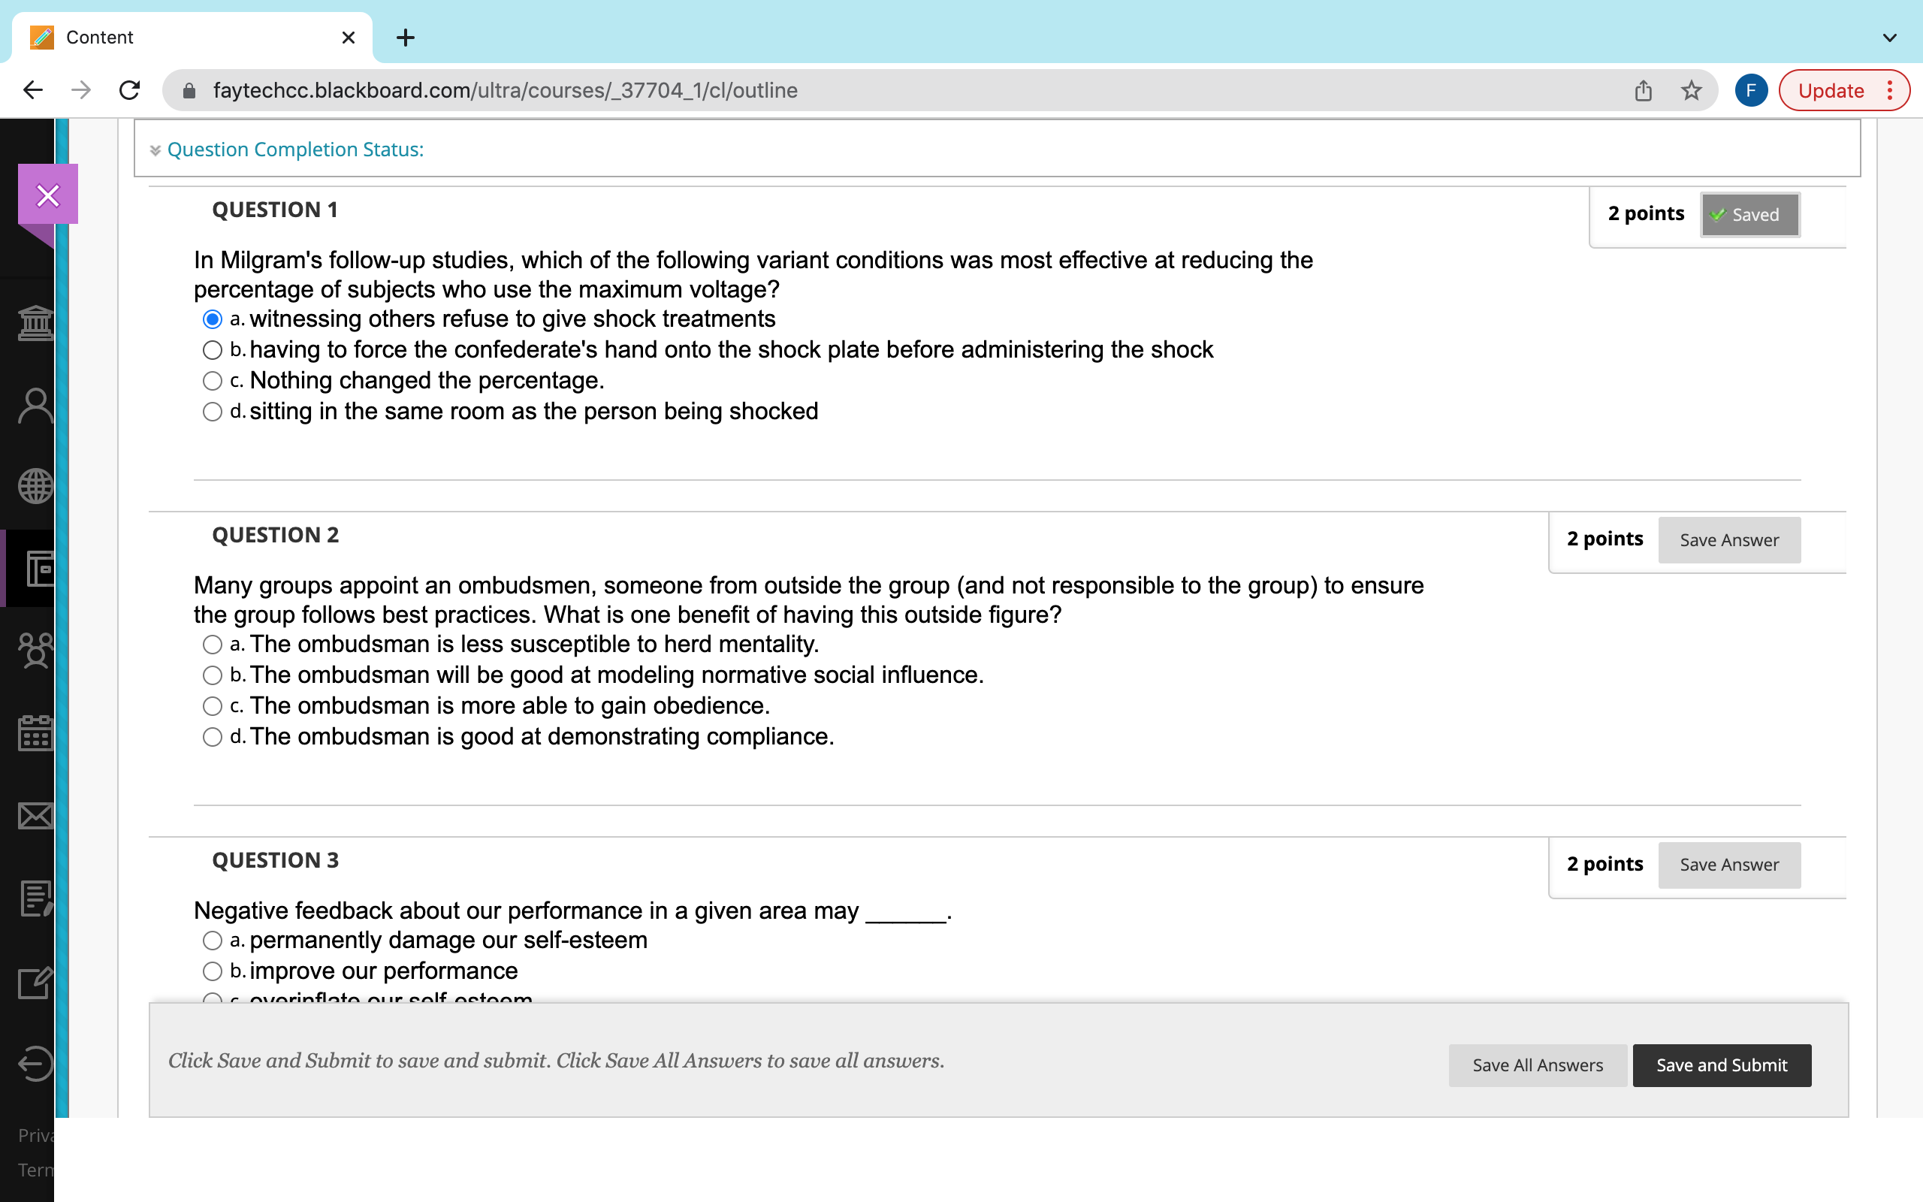The width and height of the screenshot is (1923, 1202).
Task: Select 'Nothing changed the percentage' option
Action: [x=212, y=381]
